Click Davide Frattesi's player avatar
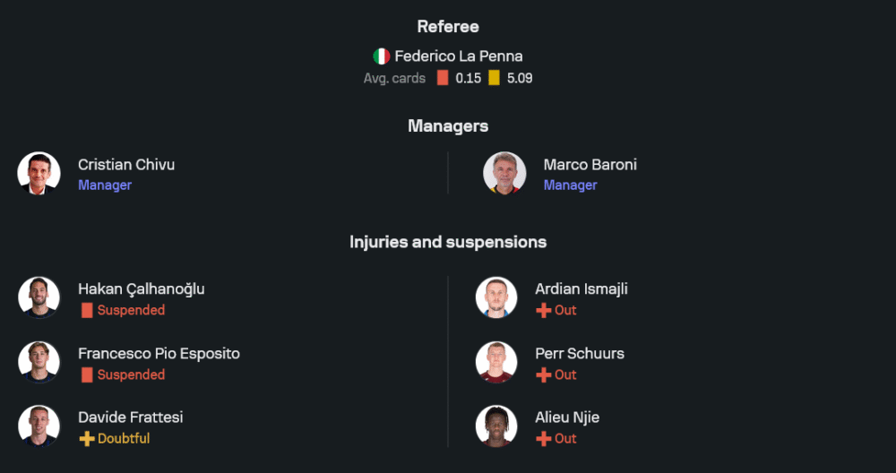896x473 pixels. click(x=39, y=426)
